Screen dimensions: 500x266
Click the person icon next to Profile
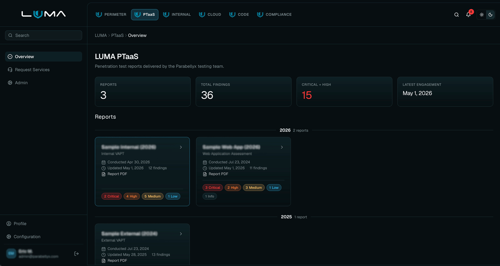(x=9, y=224)
